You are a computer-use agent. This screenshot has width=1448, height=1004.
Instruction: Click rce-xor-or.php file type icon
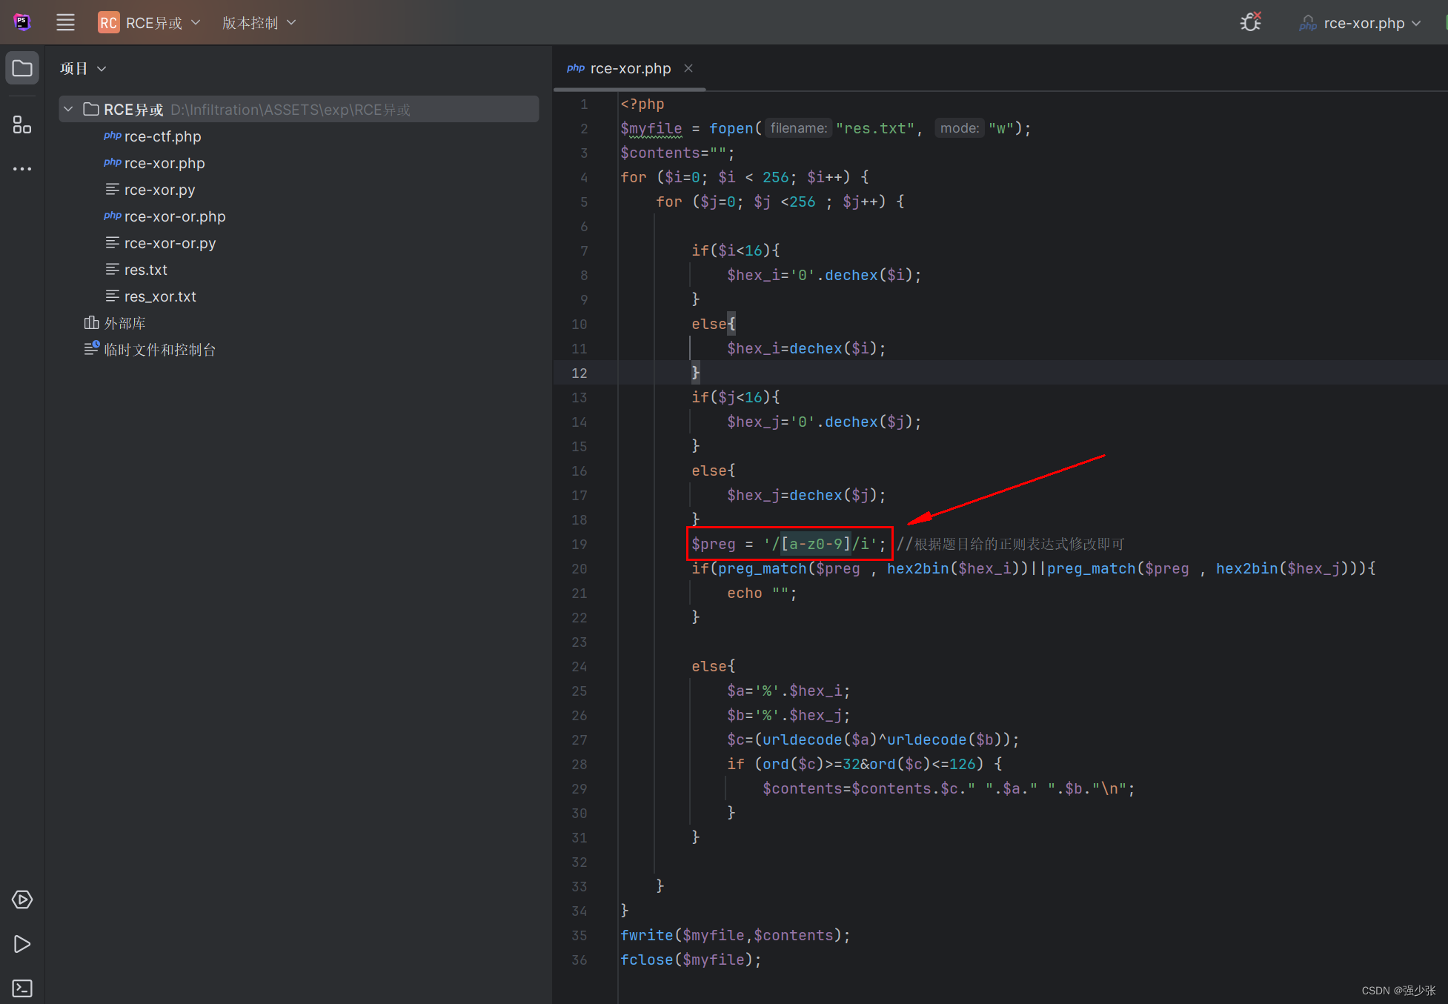pyautogui.click(x=113, y=216)
